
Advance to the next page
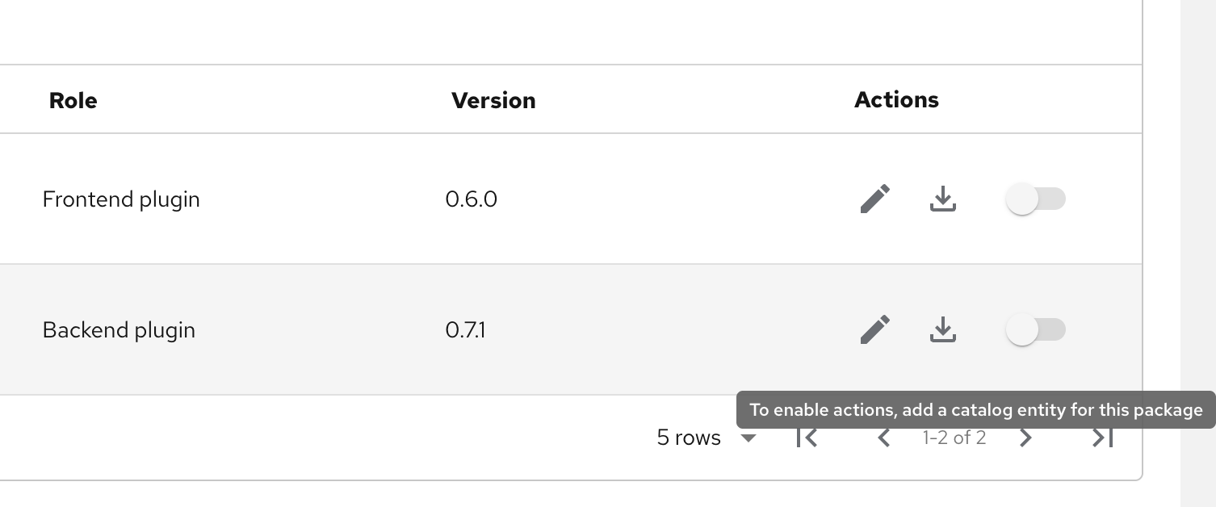coord(1025,438)
